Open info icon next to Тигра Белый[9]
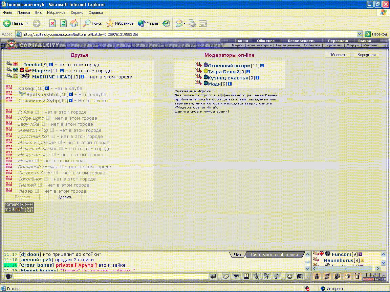The width and height of the screenshot is (390, 292). point(248,72)
